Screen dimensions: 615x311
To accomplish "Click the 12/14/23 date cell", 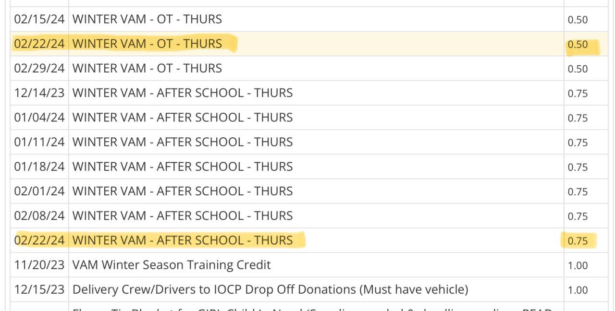I will (x=39, y=93).
